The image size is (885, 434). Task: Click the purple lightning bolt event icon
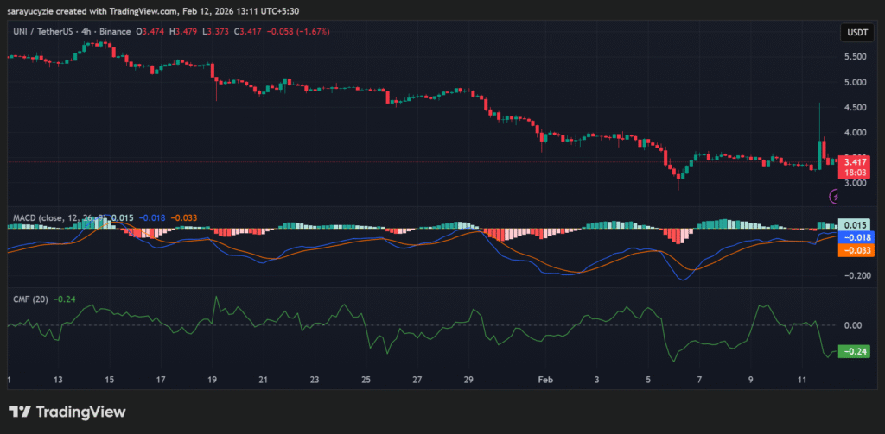click(x=835, y=197)
